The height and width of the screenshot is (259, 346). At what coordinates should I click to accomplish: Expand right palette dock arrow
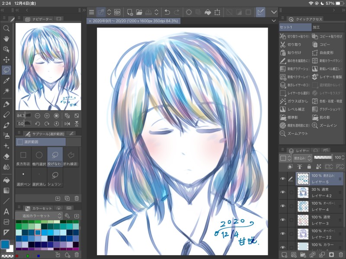pyautogui.click(x=333, y=10)
